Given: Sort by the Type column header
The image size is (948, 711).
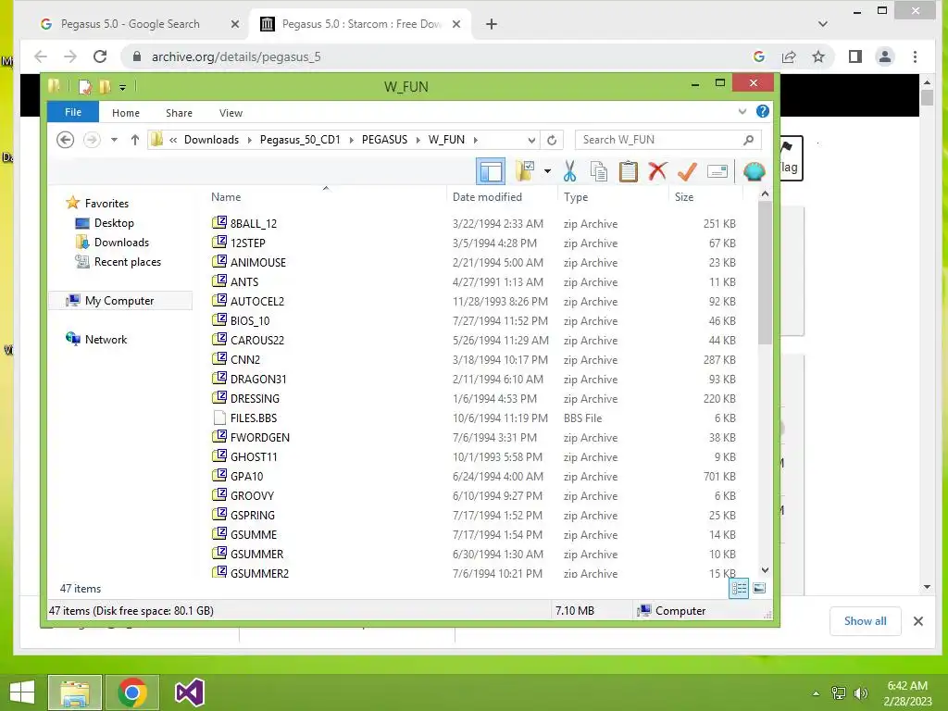Looking at the screenshot, I should [576, 197].
